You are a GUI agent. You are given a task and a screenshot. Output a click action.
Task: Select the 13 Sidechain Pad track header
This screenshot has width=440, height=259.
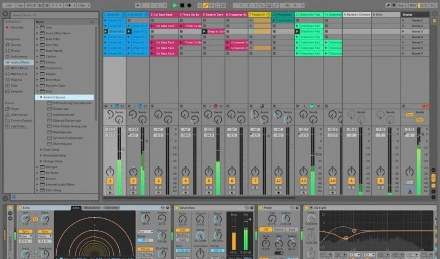pos(309,14)
